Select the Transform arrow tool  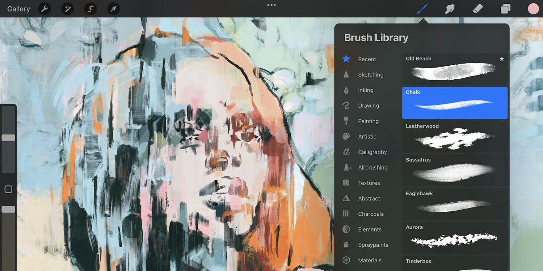click(113, 8)
